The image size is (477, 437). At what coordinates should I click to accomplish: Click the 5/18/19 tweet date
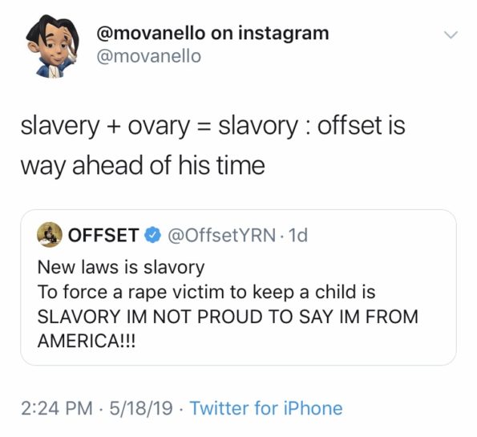(141, 408)
